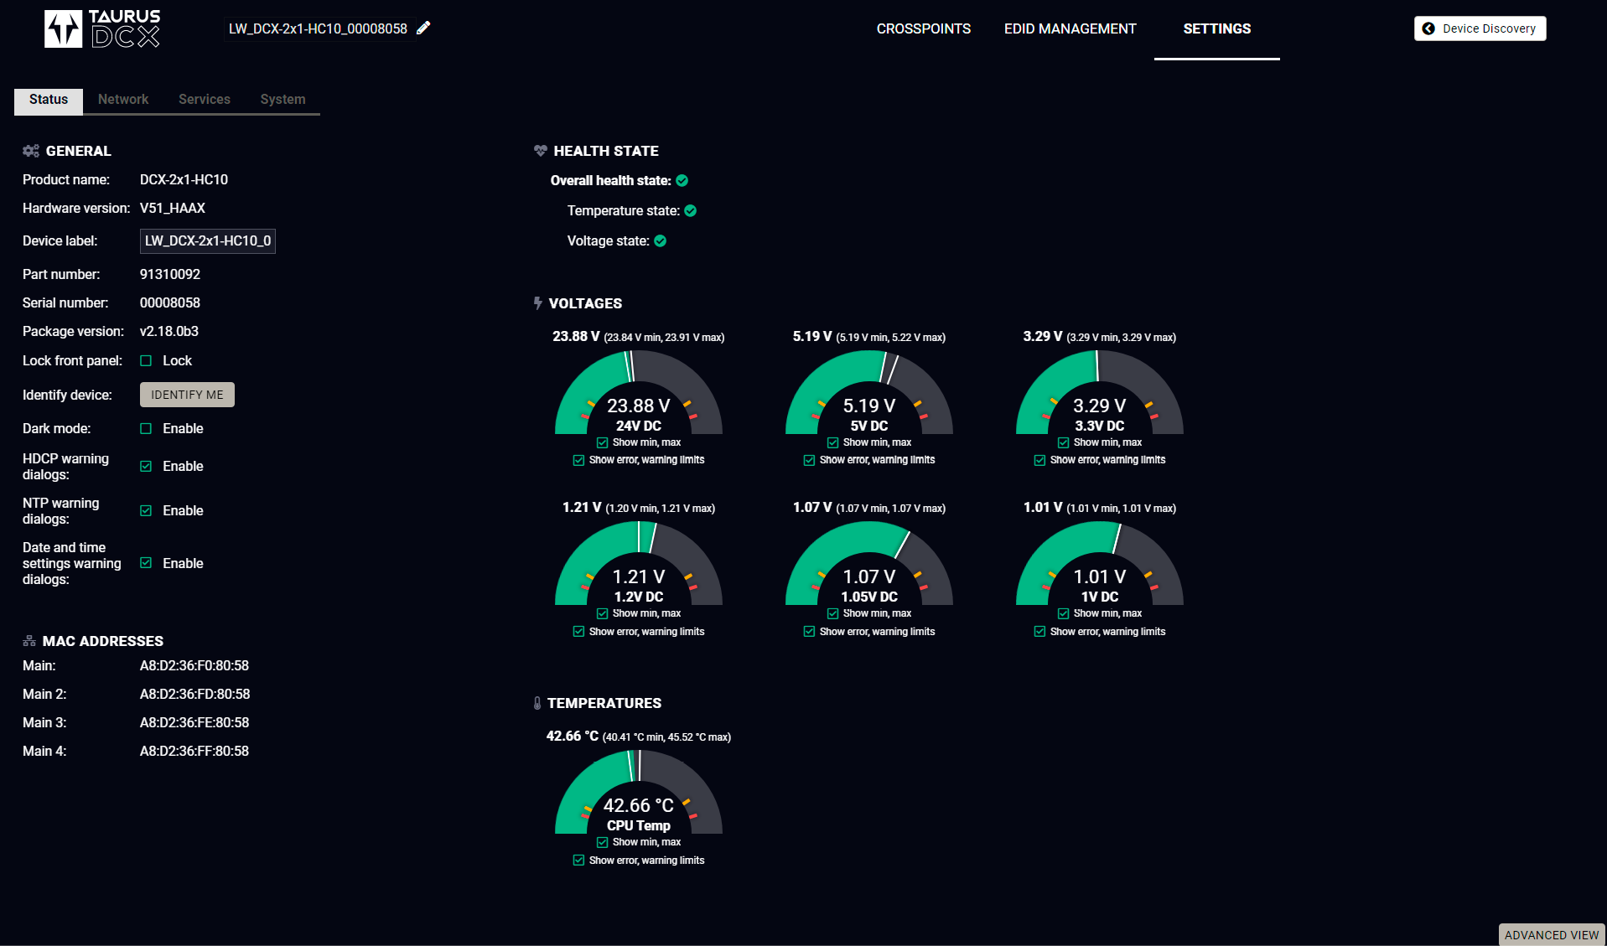Viewport: 1607px width, 946px height.
Task: Click the heart icon beside Health State
Action: click(x=541, y=151)
